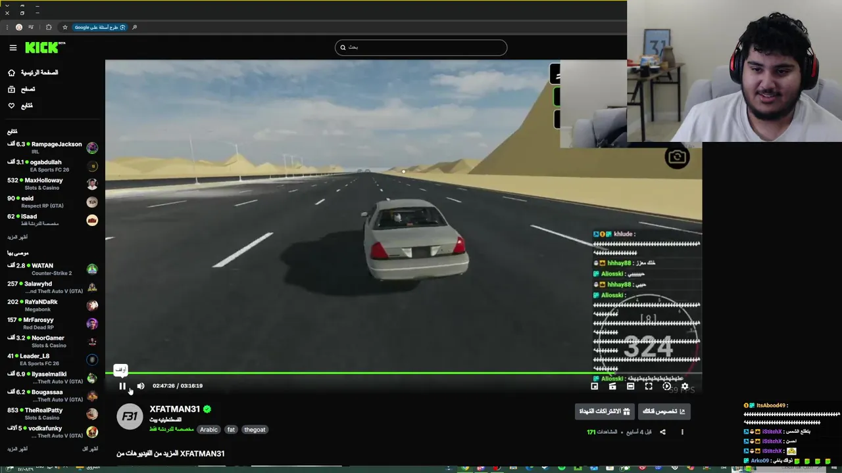Select the fat tag
The width and height of the screenshot is (842, 473).
(x=231, y=430)
